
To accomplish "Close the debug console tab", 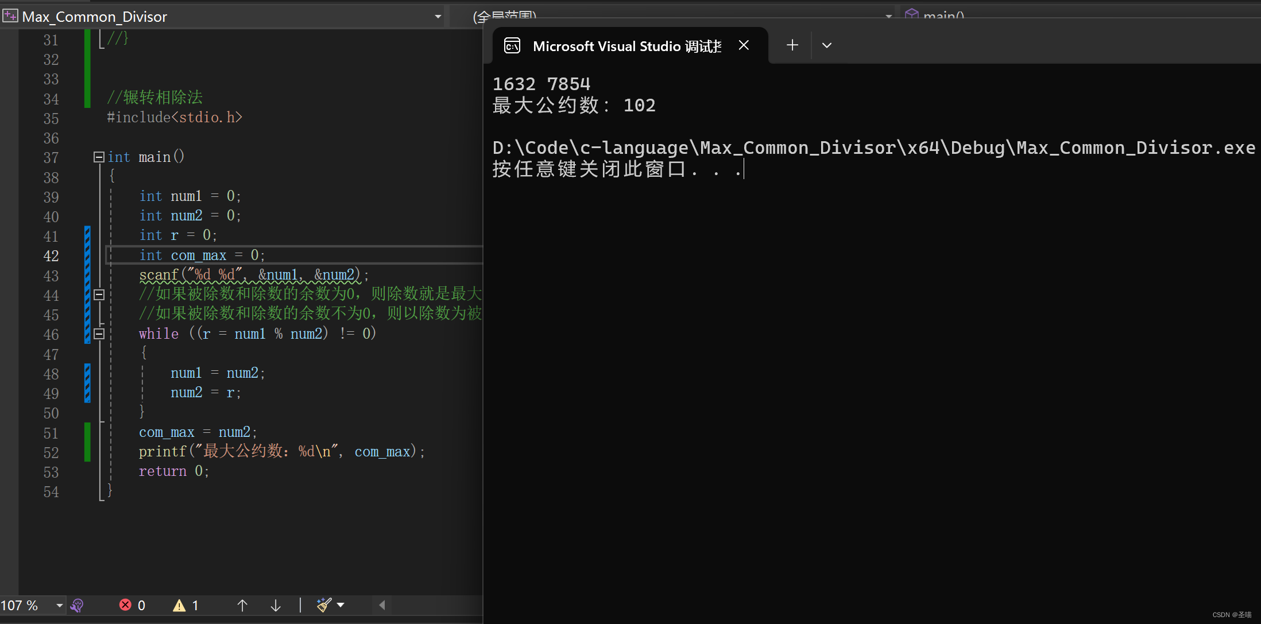I will (744, 45).
